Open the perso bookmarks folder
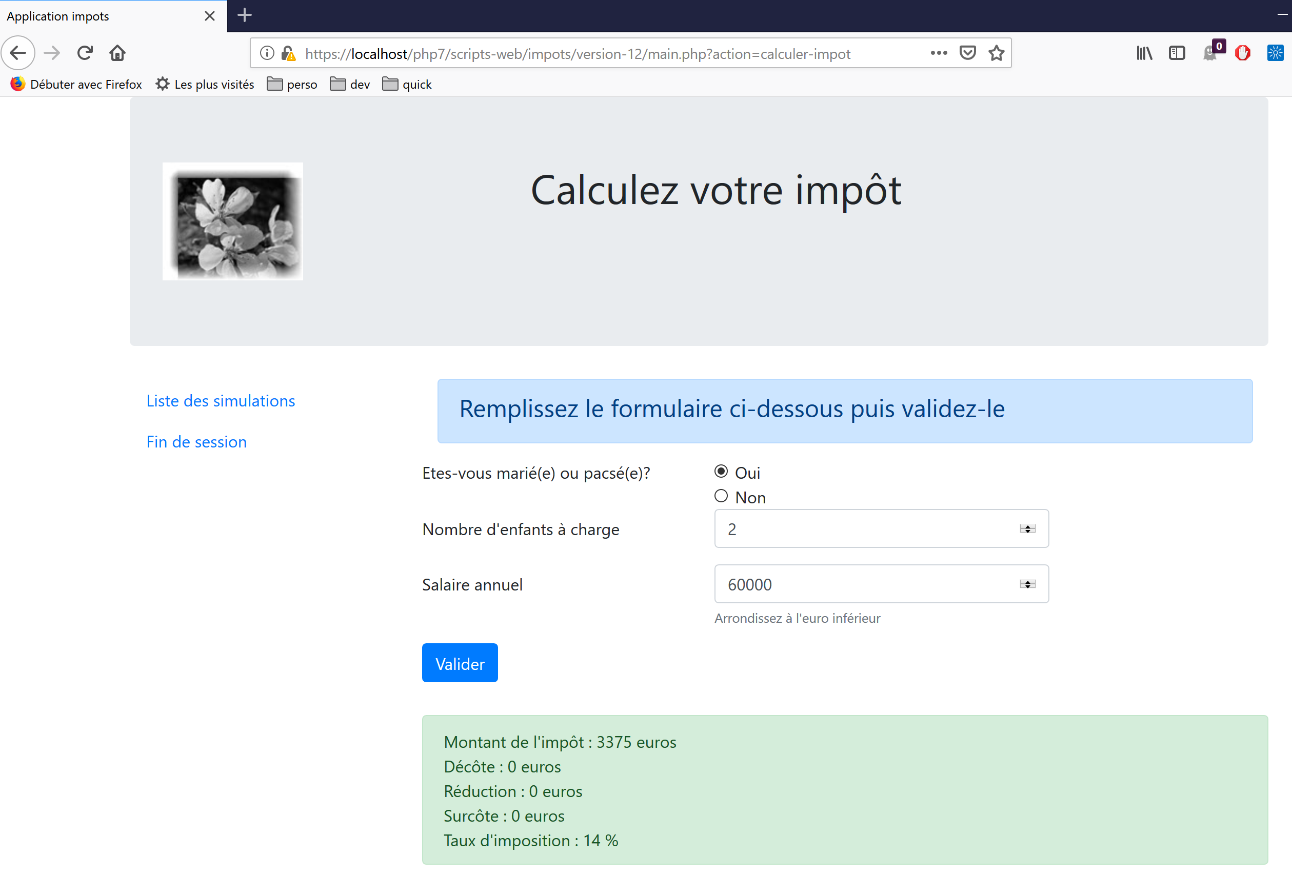1292x877 pixels. [x=292, y=85]
